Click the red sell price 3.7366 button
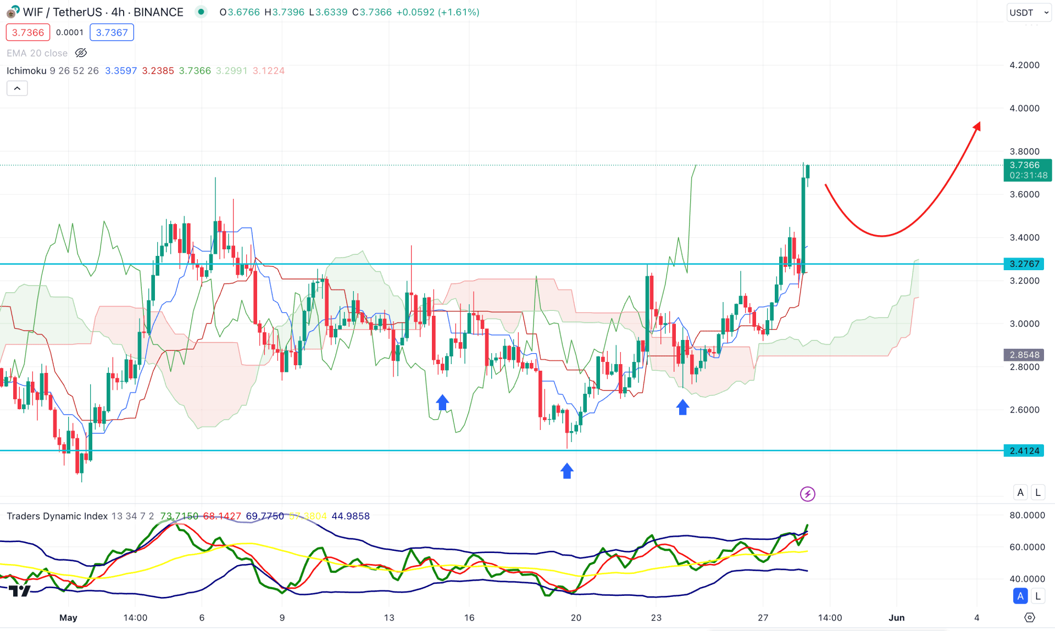1055x631 pixels. coord(28,32)
